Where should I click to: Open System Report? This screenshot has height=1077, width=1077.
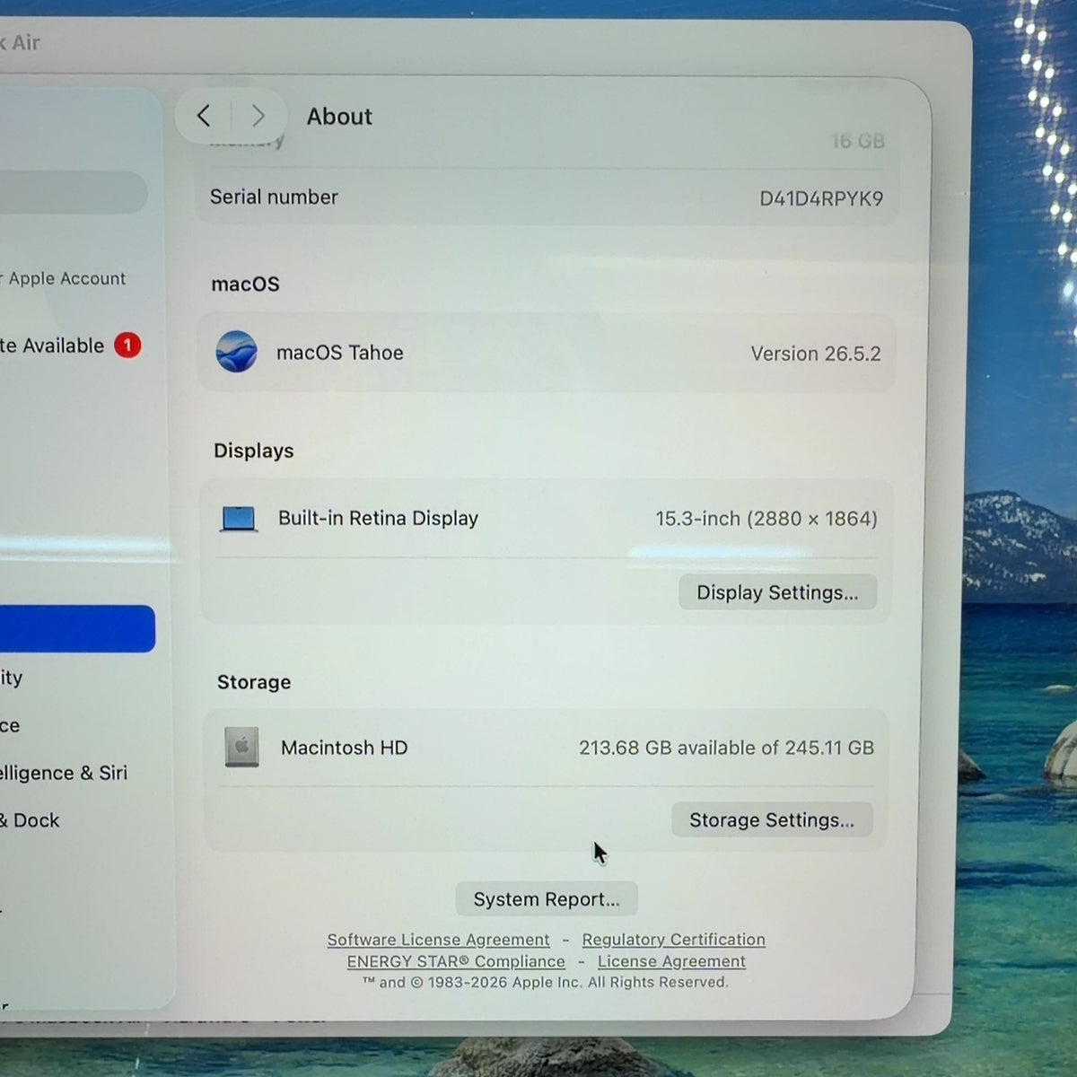click(547, 899)
